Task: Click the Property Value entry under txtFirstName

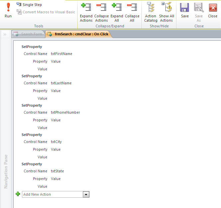Action: click(56, 61)
